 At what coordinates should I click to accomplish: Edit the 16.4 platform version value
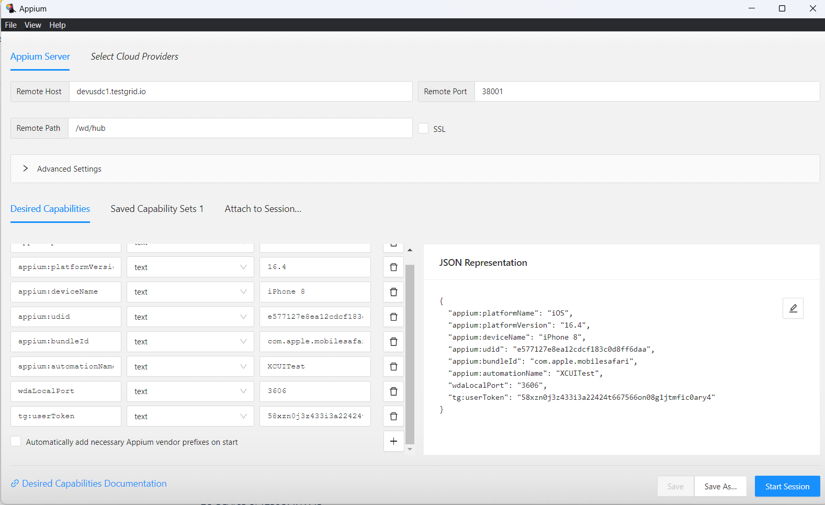[315, 267]
